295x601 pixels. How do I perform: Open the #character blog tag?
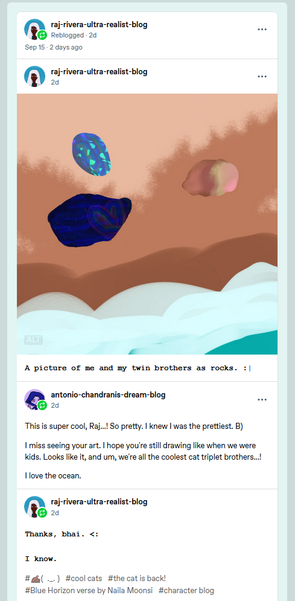(x=186, y=590)
